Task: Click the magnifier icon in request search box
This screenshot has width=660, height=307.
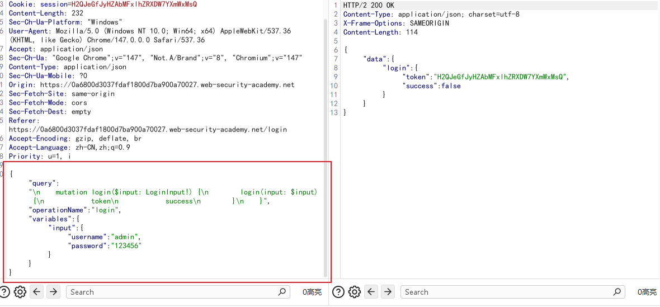Action: [282, 292]
